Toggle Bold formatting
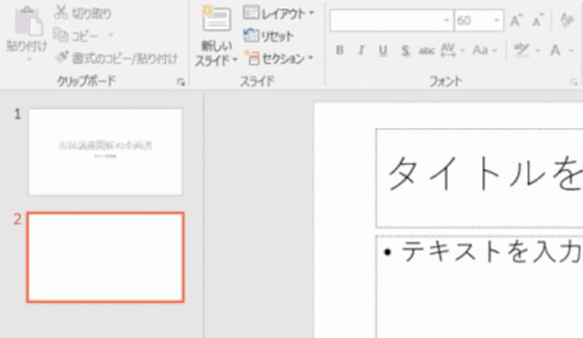Screen dimensions: 583x338 coord(340,50)
